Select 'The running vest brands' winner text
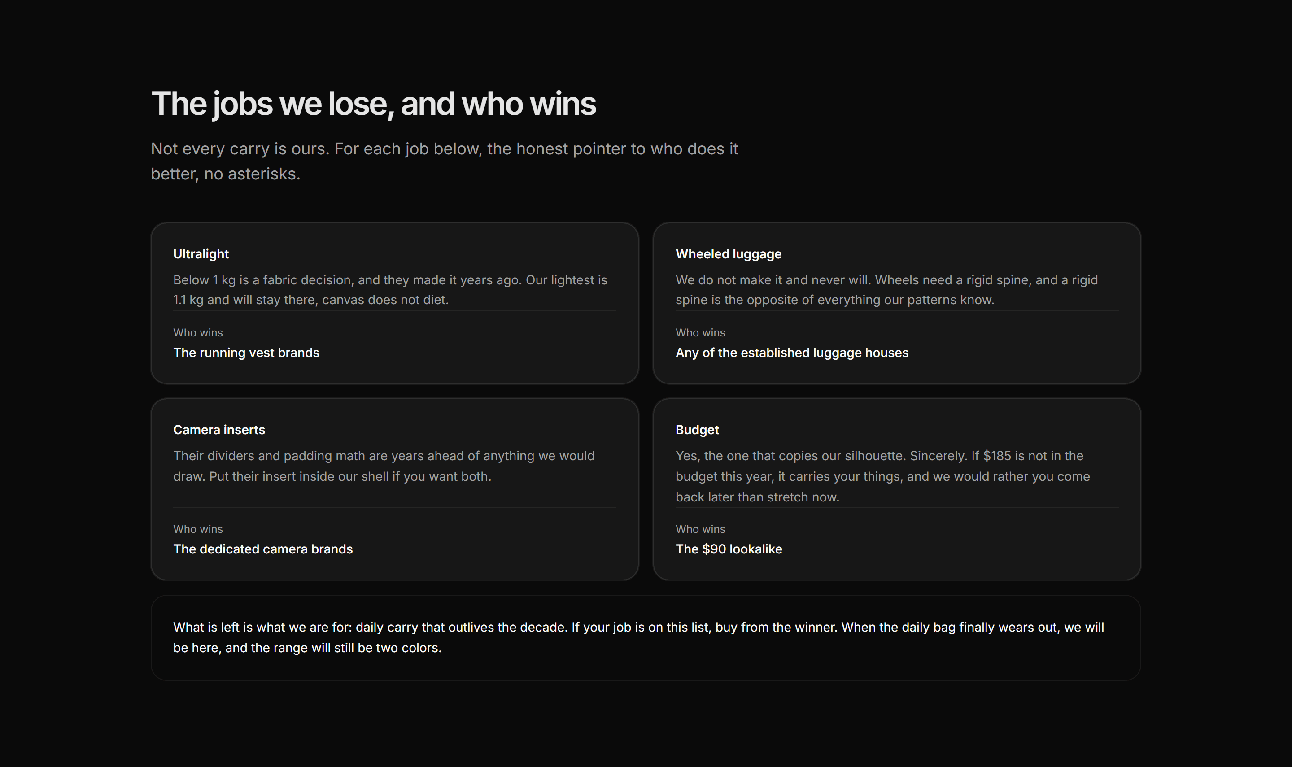This screenshot has width=1292, height=767. [x=246, y=353]
